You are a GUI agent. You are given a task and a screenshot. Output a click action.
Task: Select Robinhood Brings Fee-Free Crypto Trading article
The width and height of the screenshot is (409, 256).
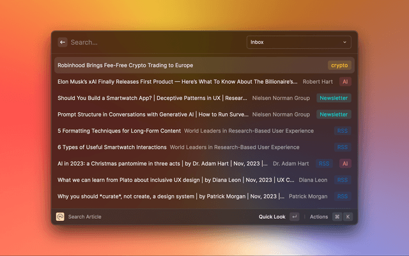125,65
